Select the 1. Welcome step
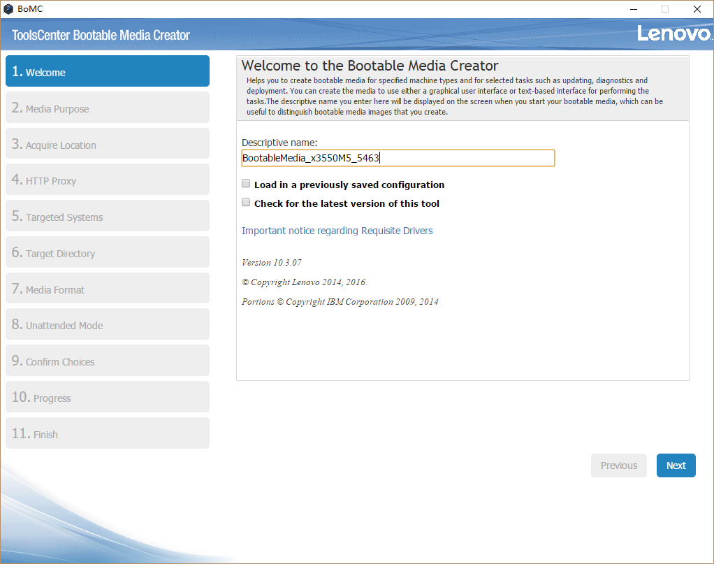 coord(108,71)
